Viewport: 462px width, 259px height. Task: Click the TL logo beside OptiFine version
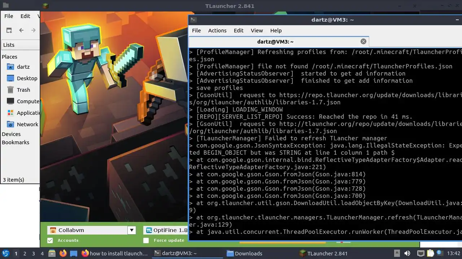click(x=149, y=230)
